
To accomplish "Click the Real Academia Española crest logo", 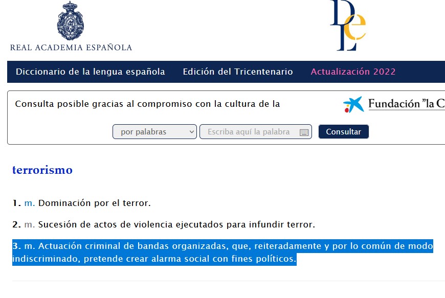I will click(71, 20).
